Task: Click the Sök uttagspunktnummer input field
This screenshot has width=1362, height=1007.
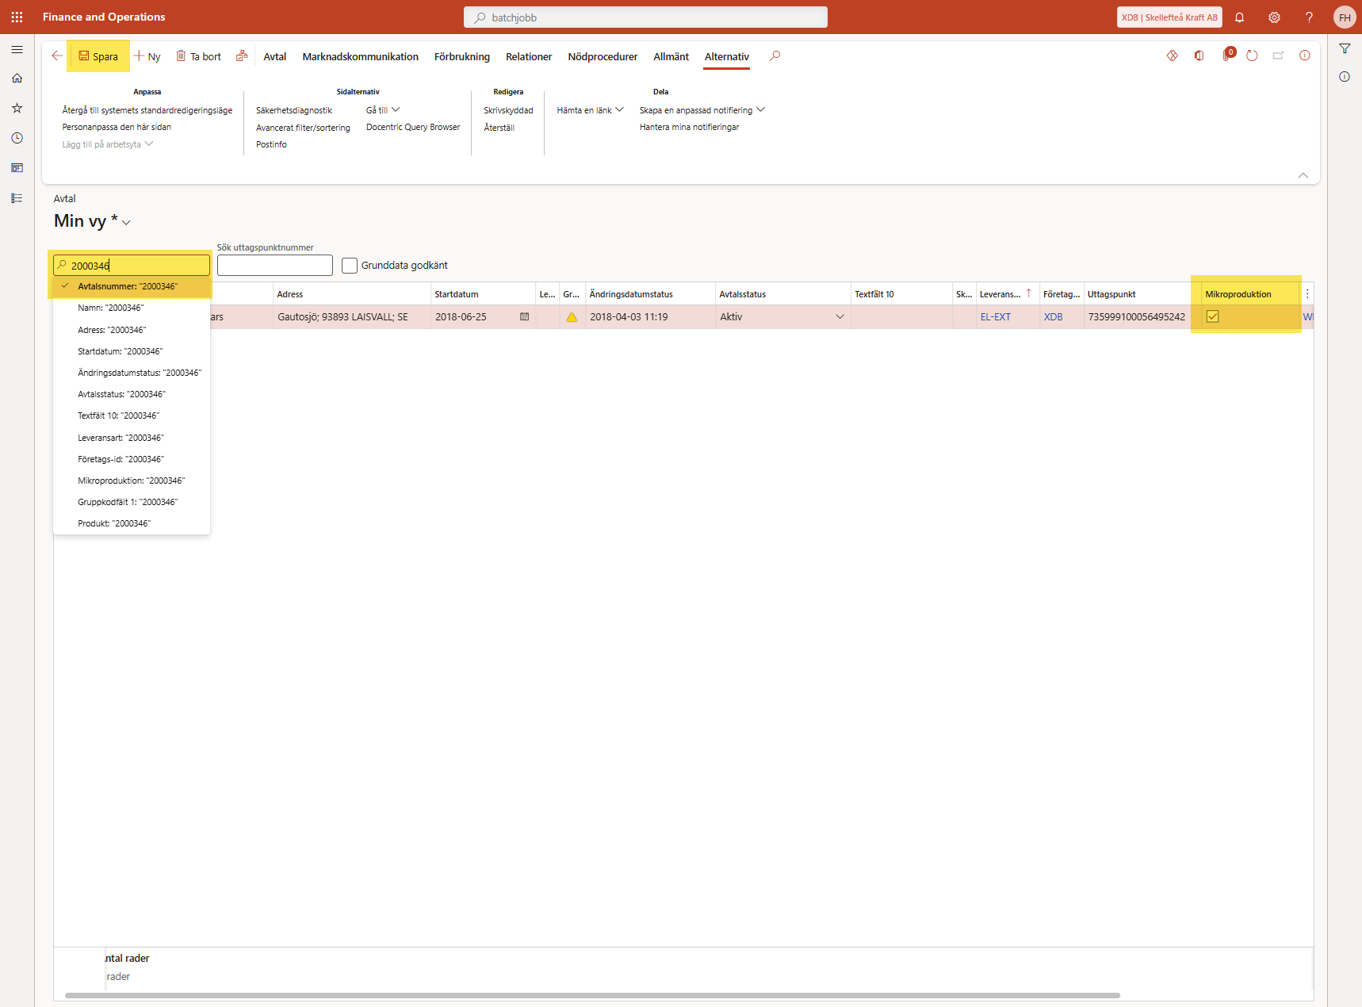Action: pos(274,266)
